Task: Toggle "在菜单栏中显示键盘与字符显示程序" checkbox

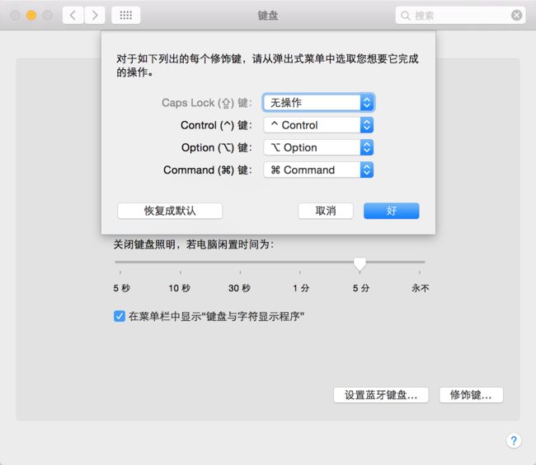Action: 120,316
